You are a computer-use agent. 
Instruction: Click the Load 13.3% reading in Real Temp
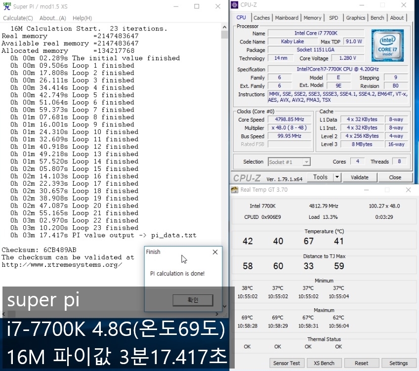click(x=323, y=217)
